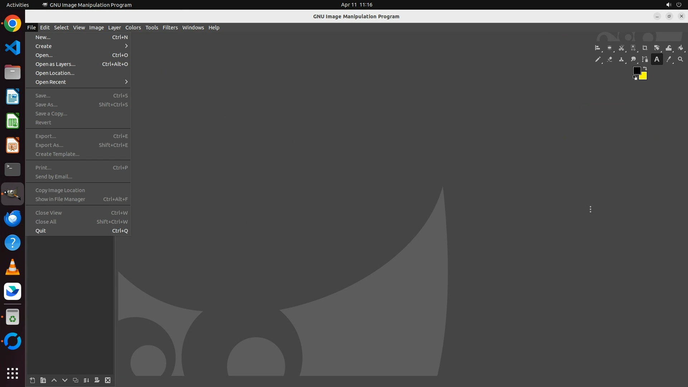Choose the Clone stamp tool

621,59
